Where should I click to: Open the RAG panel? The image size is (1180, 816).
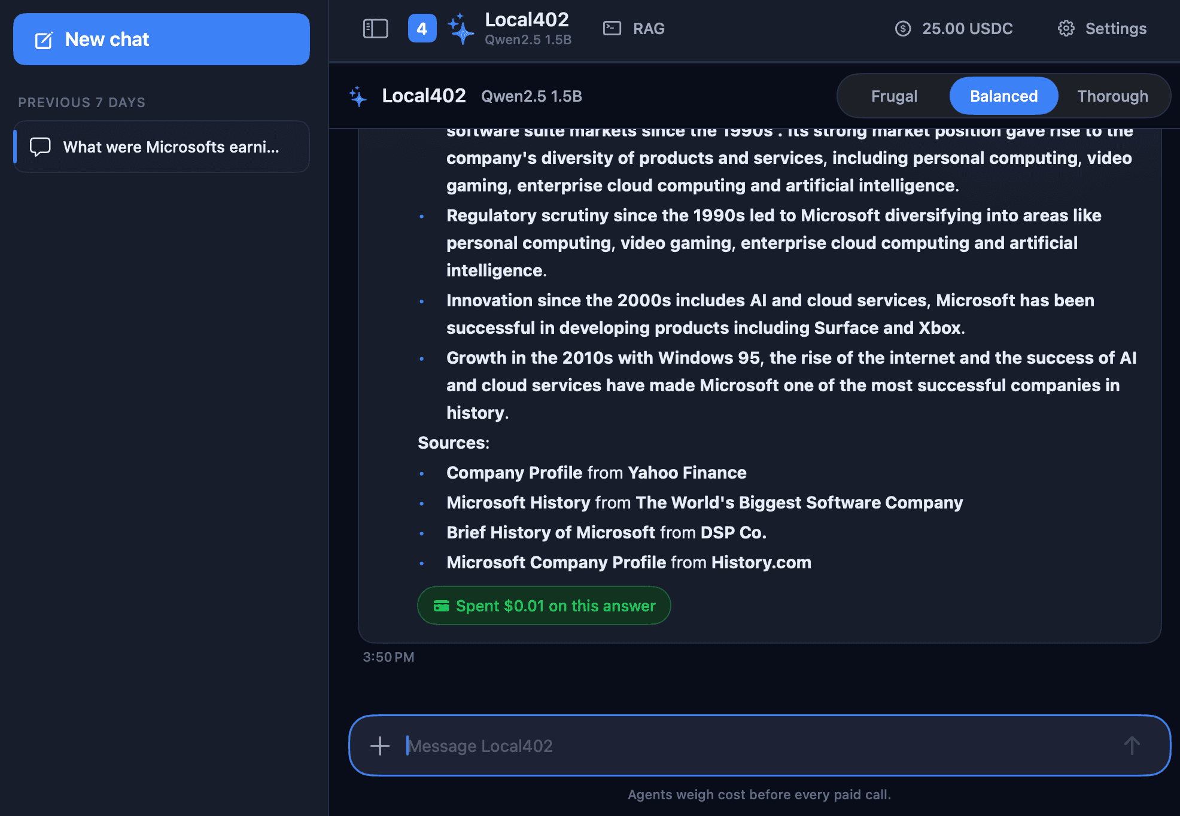[634, 29]
